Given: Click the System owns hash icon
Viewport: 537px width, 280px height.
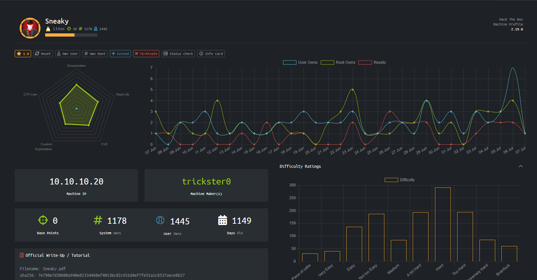Looking at the screenshot, I should coord(98,220).
